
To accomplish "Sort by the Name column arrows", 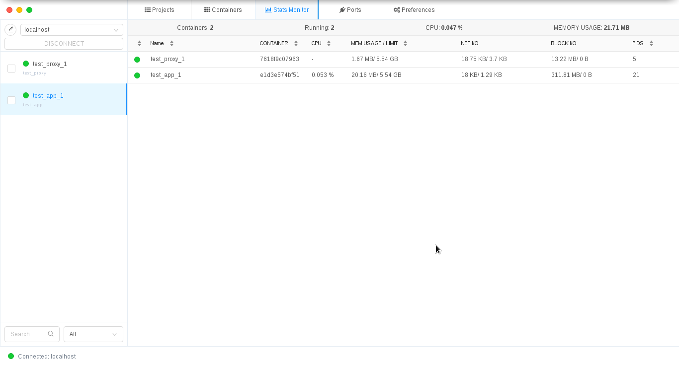I will point(171,44).
